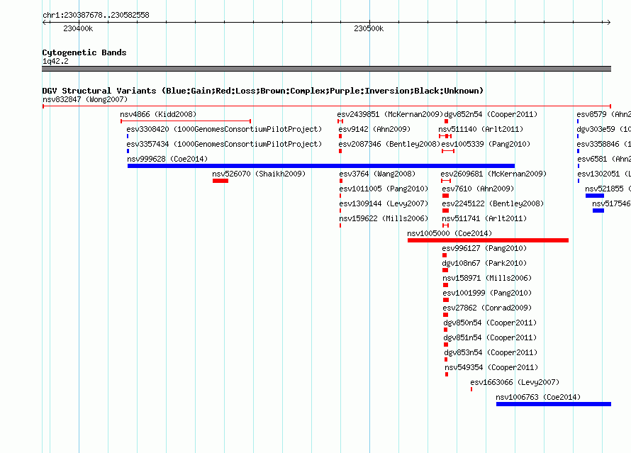Click the blue nsv517546 gain bar

pos(598,211)
